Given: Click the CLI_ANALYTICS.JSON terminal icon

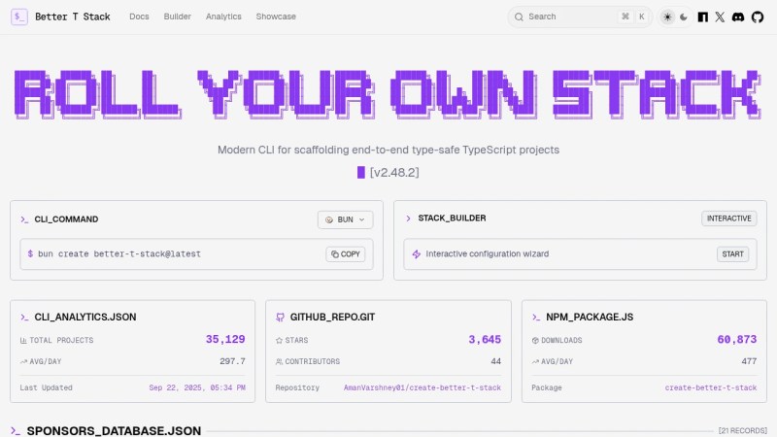Looking at the screenshot, I should click(x=24, y=318).
